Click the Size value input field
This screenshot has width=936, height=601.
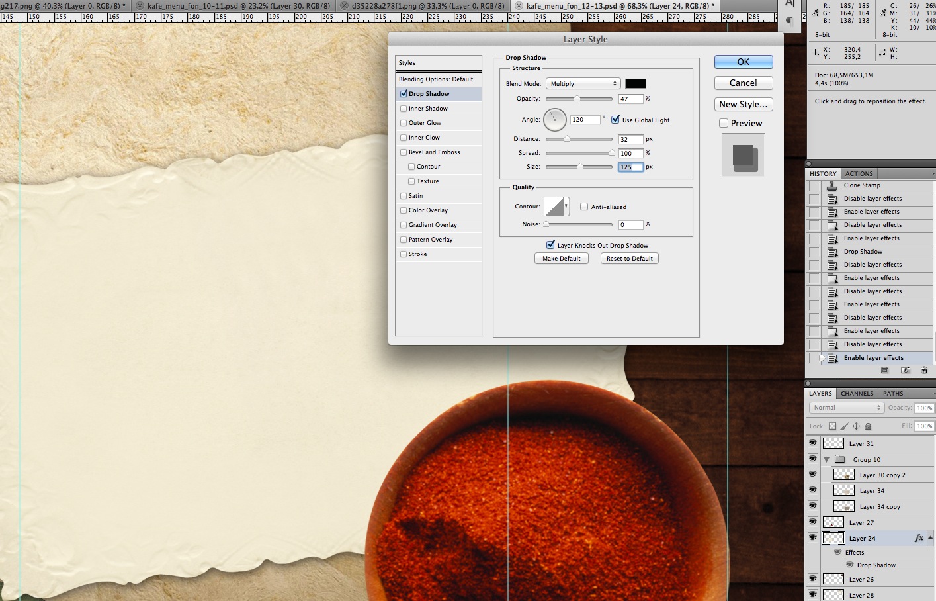point(631,167)
